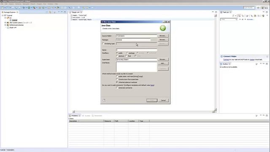Click the Quick Access search box

pyautogui.click(x=248, y=8)
